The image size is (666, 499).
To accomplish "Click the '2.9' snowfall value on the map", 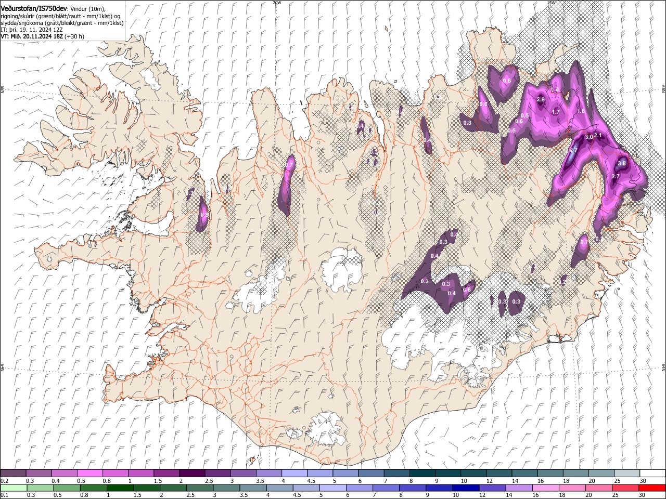I will click(540, 99).
